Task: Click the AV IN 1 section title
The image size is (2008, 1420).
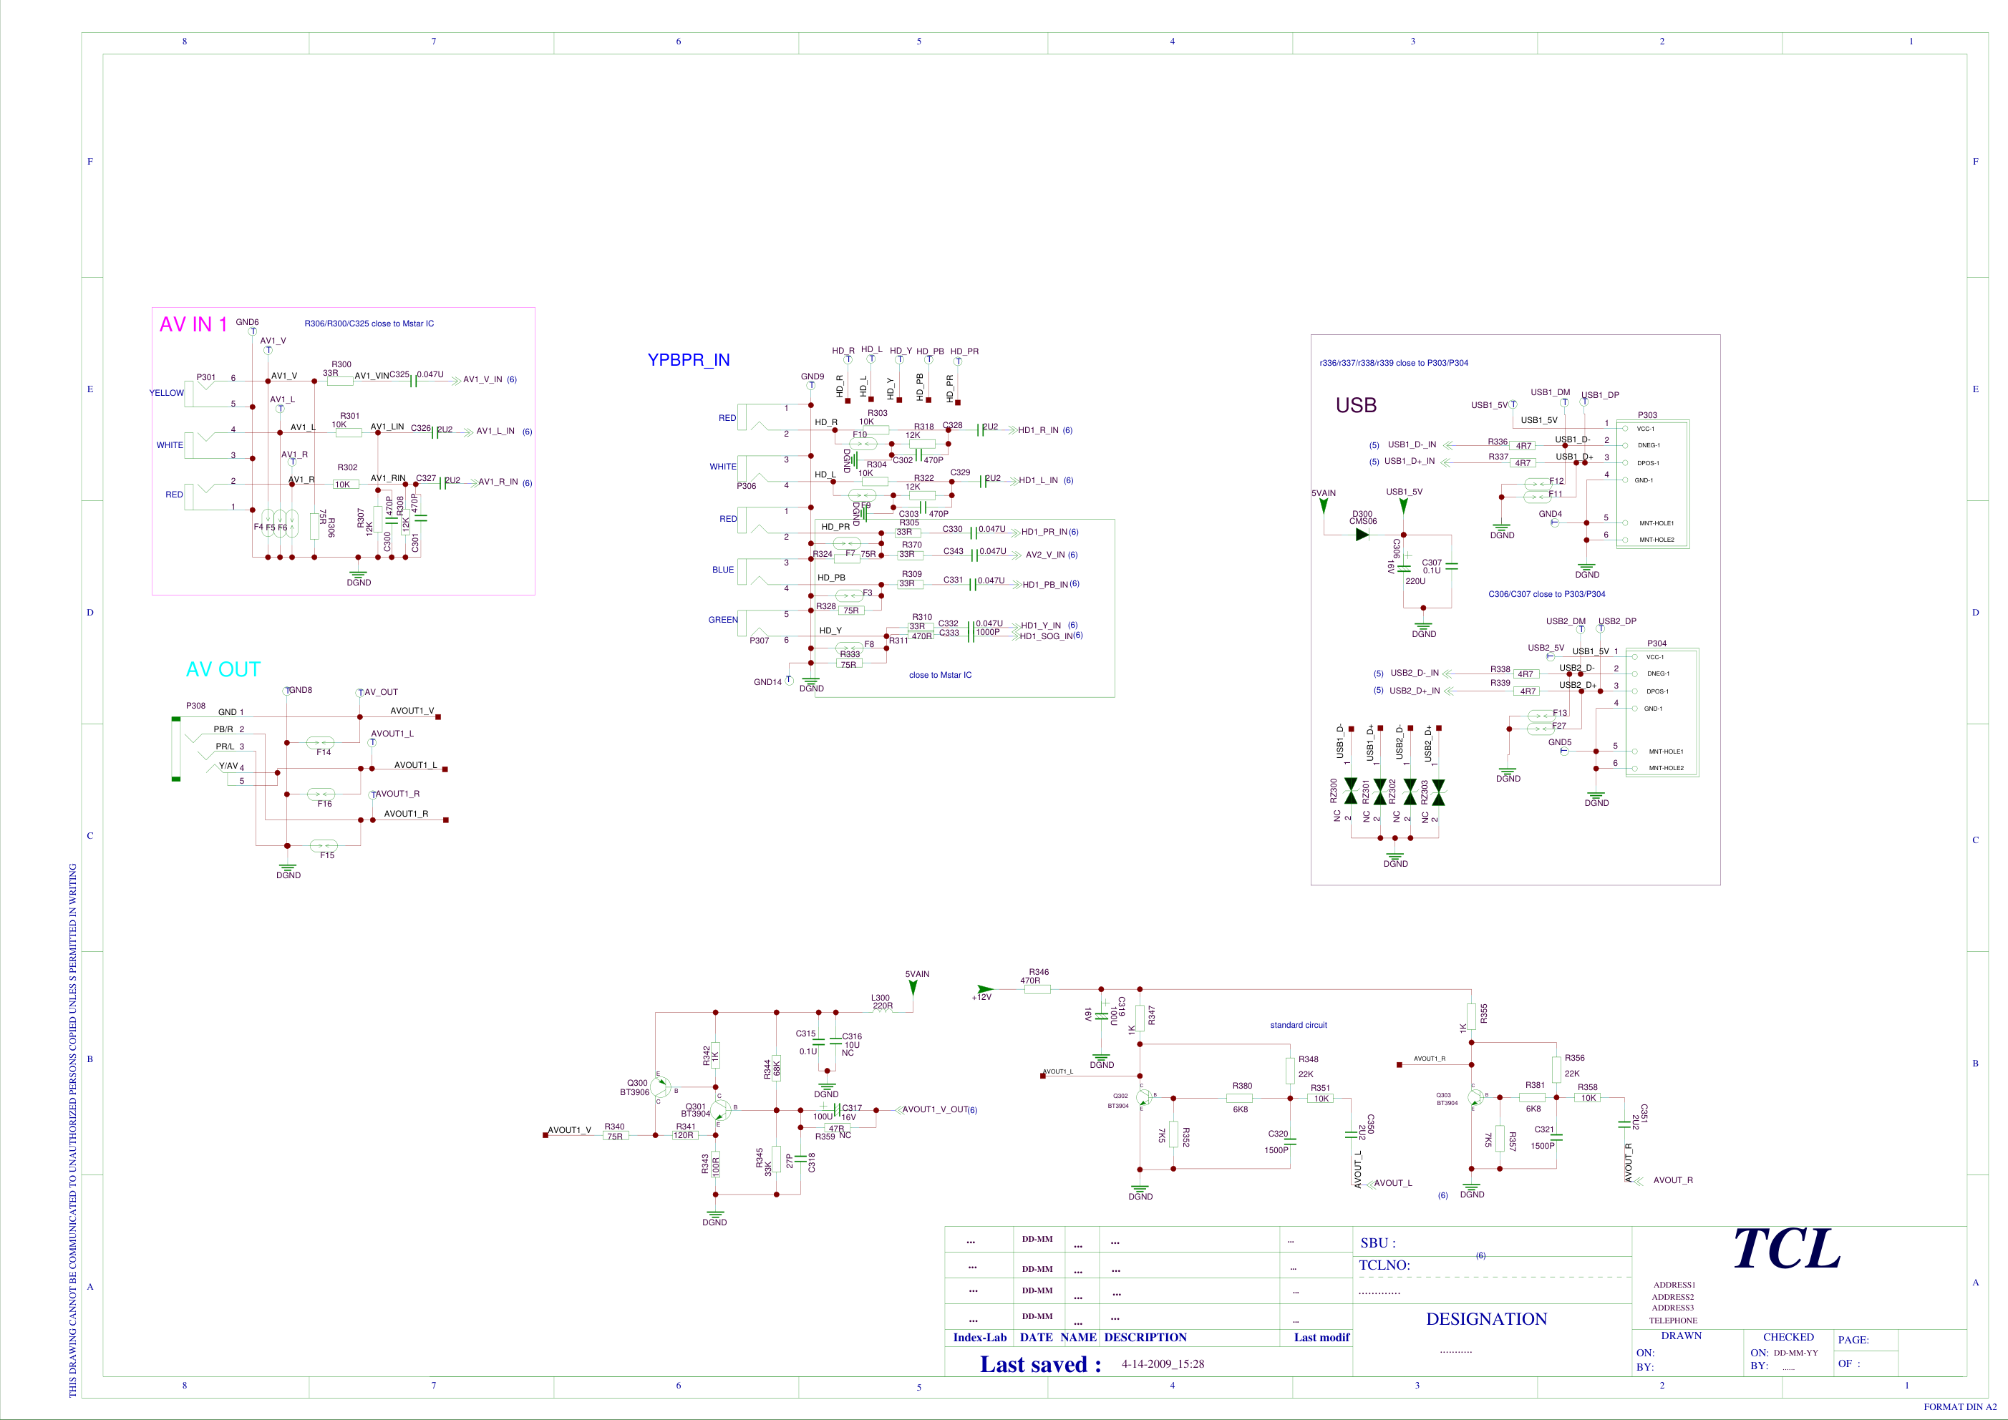Action: click(x=193, y=324)
